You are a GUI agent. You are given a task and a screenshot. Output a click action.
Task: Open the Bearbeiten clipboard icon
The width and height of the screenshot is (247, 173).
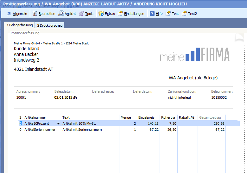tap(35, 14)
